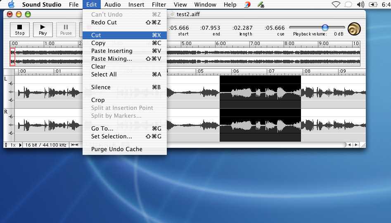The image size is (391, 223).
Task: Open the Filter menu
Action: pyautogui.click(x=159, y=5)
